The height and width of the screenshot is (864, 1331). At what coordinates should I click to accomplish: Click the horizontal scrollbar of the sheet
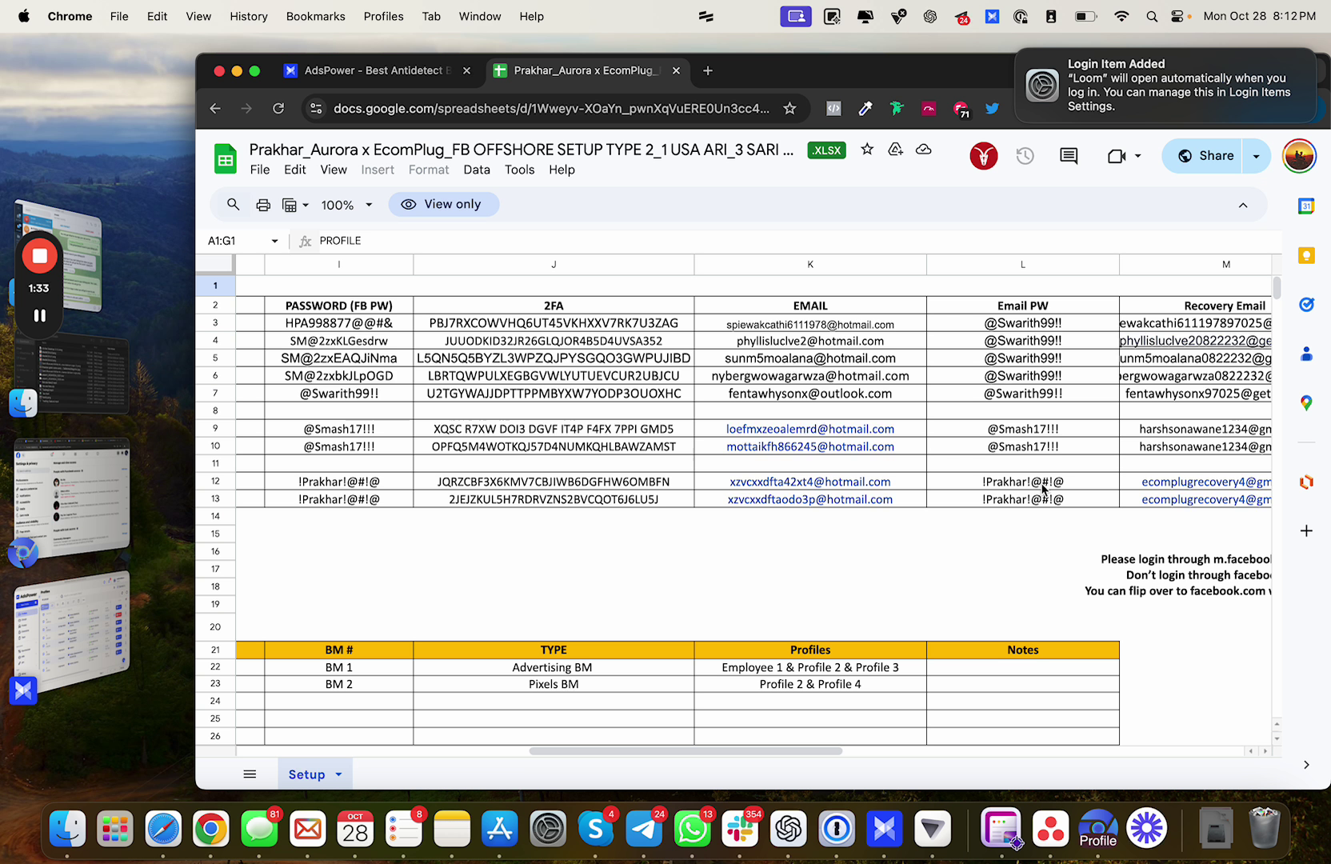pyautogui.click(x=685, y=751)
